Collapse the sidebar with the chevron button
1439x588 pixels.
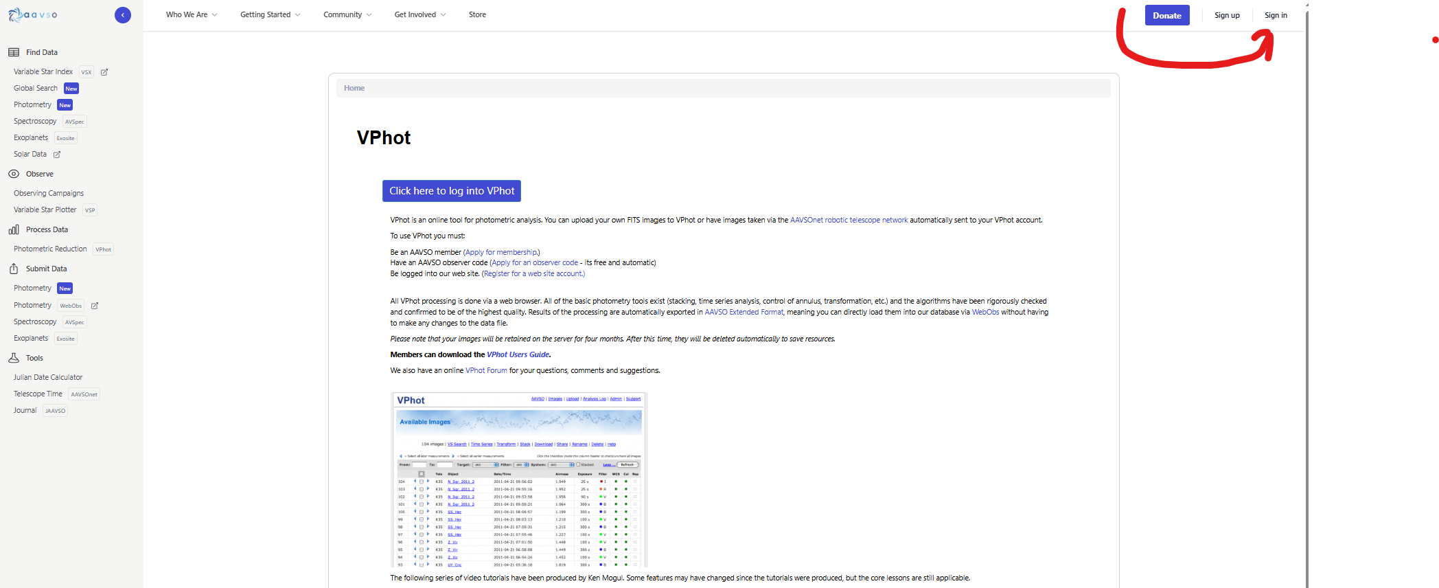coord(123,15)
